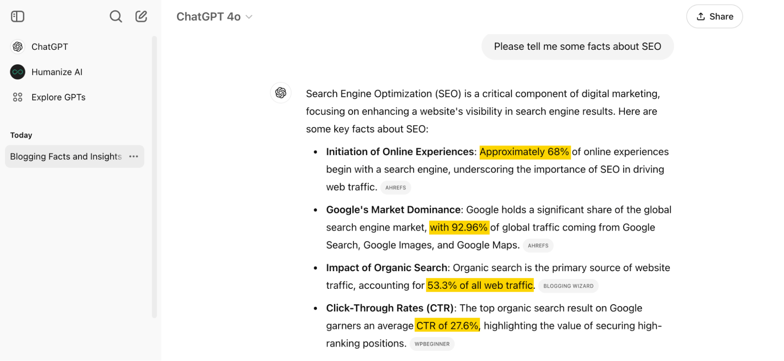
Task: Click the highlighted 92.96% statistic
Action: point(459,227)
